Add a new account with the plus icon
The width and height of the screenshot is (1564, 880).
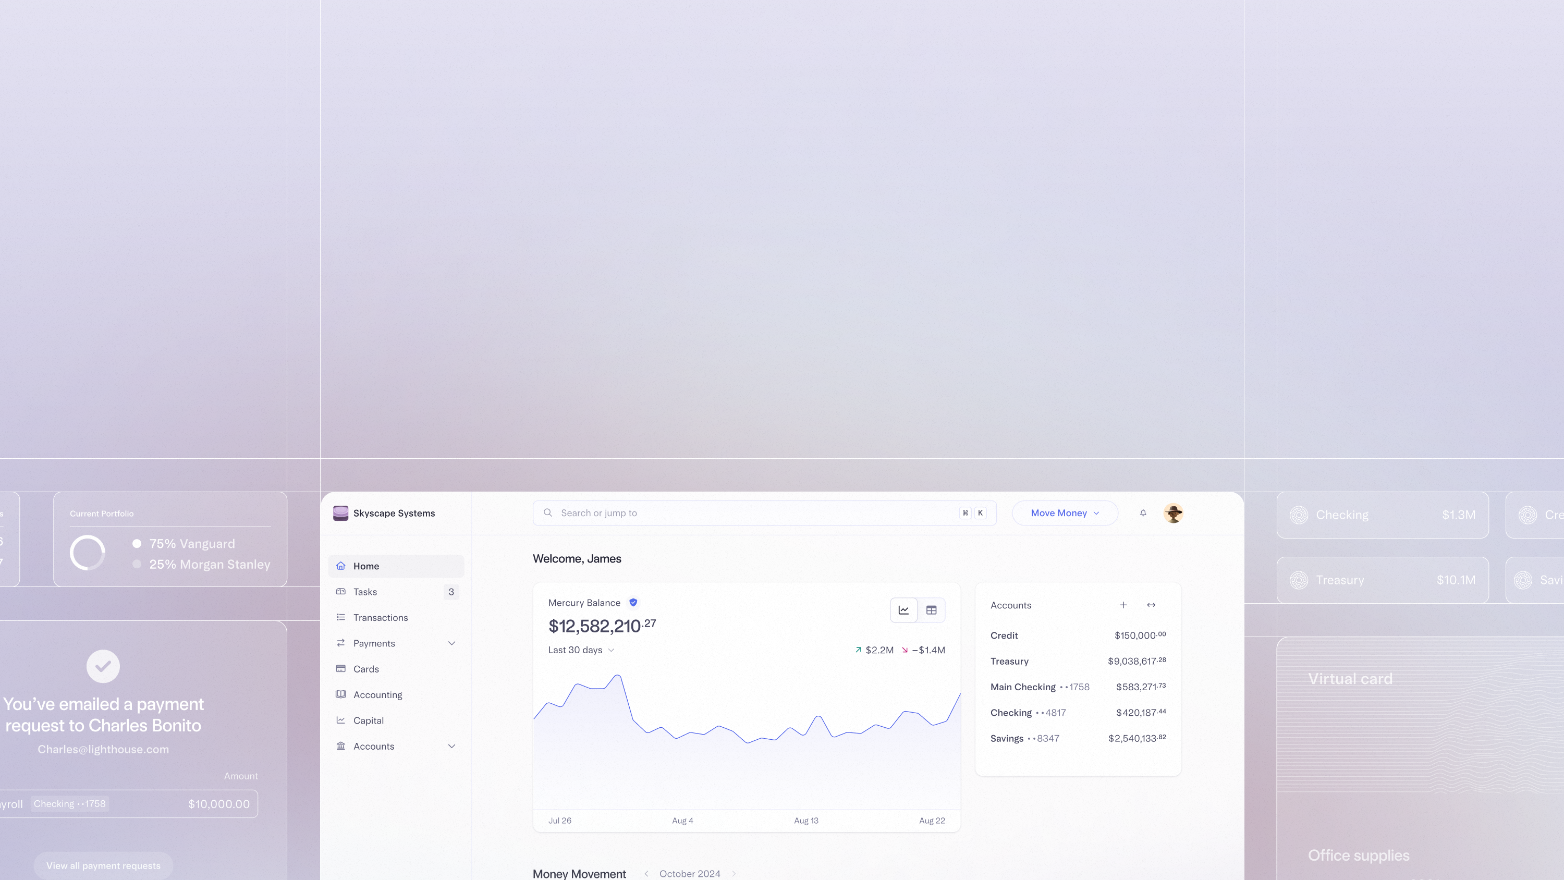click(1123, 605)
